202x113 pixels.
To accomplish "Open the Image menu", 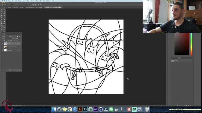I will coord(20,1).
